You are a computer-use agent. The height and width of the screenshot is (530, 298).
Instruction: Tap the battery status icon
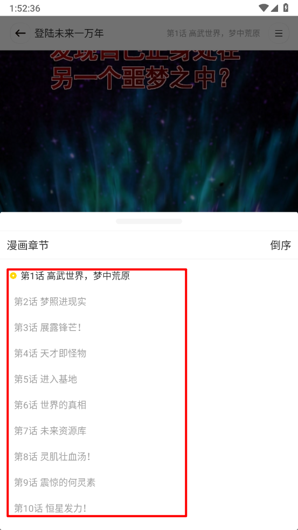click(x=286, y=8)
